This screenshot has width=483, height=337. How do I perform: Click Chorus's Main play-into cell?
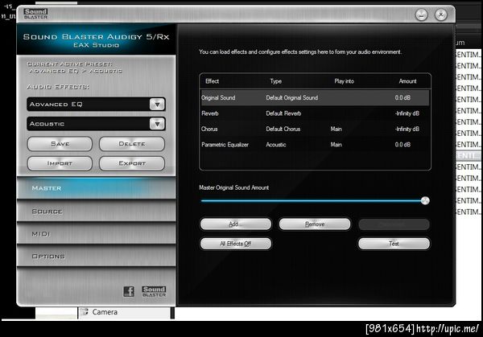click(336, 129)
